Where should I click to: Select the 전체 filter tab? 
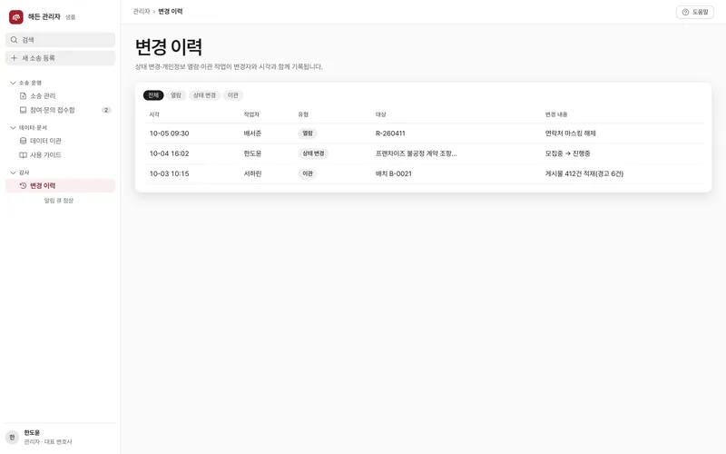pyautogui.click(x=153, y=95)
